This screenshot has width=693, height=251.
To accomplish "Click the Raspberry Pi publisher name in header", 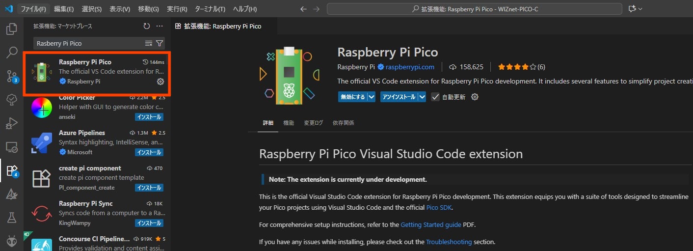I will [356, 67].
